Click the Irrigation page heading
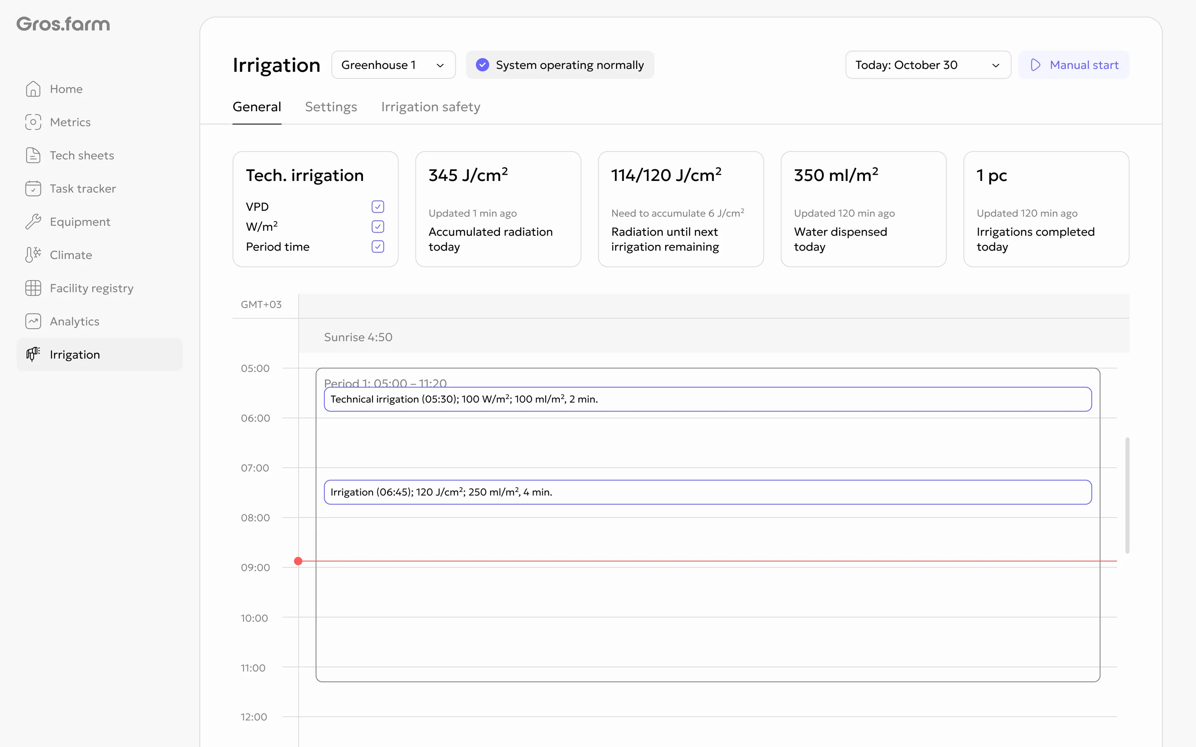Viewport: 1196px width, 747px height. [x=276, y=65]
